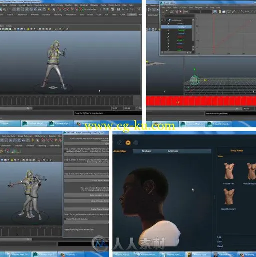Click red keyframe icon left of Stats label

(x=181, y=12)
